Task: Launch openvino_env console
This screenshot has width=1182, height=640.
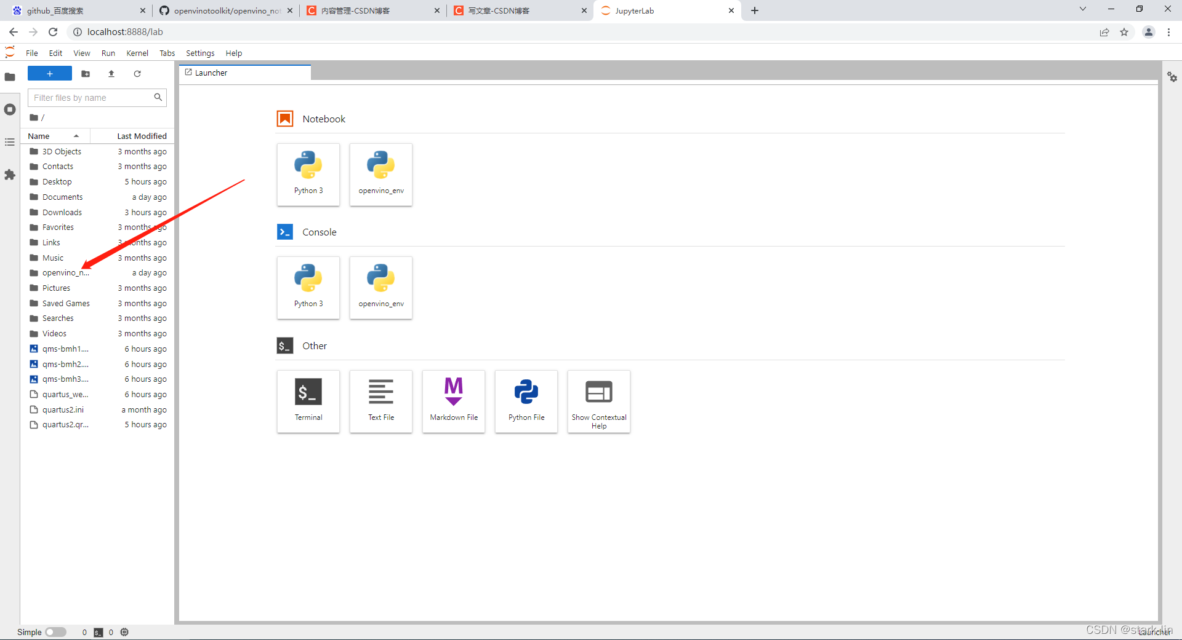Action: coord(381,288)
